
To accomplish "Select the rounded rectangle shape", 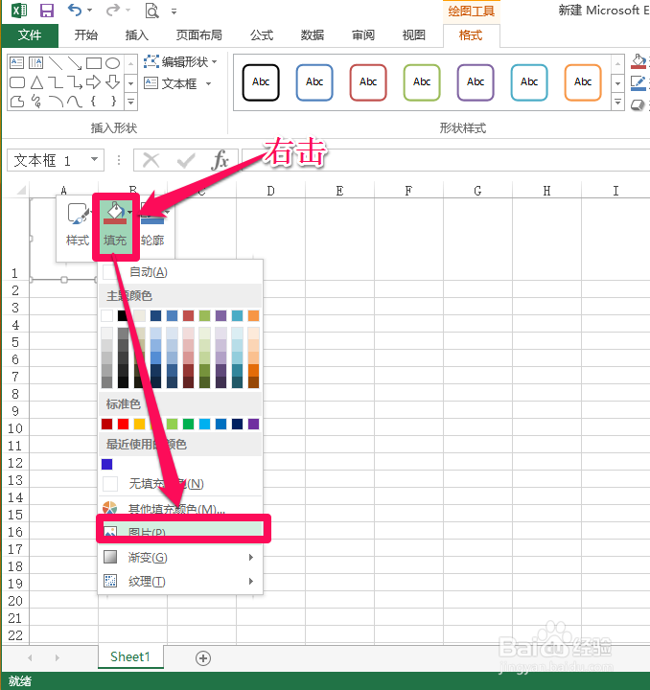I will click(16, 82).
